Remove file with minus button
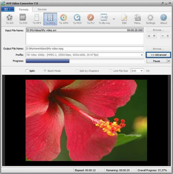The image size is (173, 174). tap(163, 36)
